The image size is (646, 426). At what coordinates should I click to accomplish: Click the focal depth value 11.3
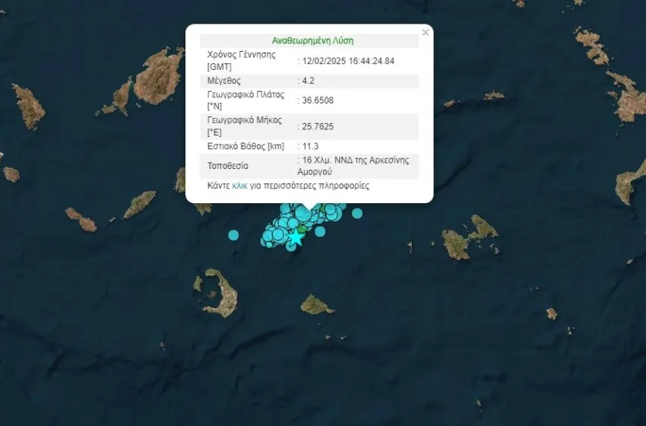(x=310, y=145)
